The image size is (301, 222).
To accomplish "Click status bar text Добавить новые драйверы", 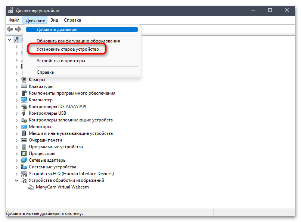I will point(44,213).
